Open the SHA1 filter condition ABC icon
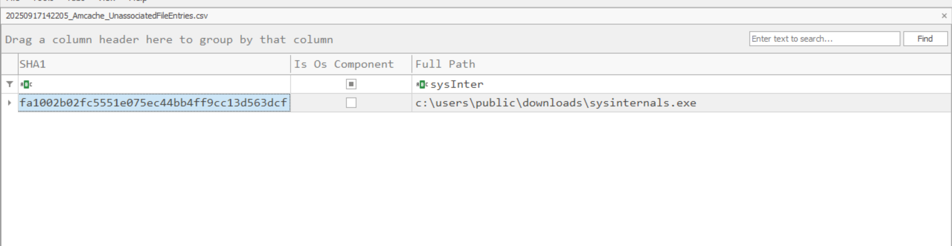 [26, 84]
